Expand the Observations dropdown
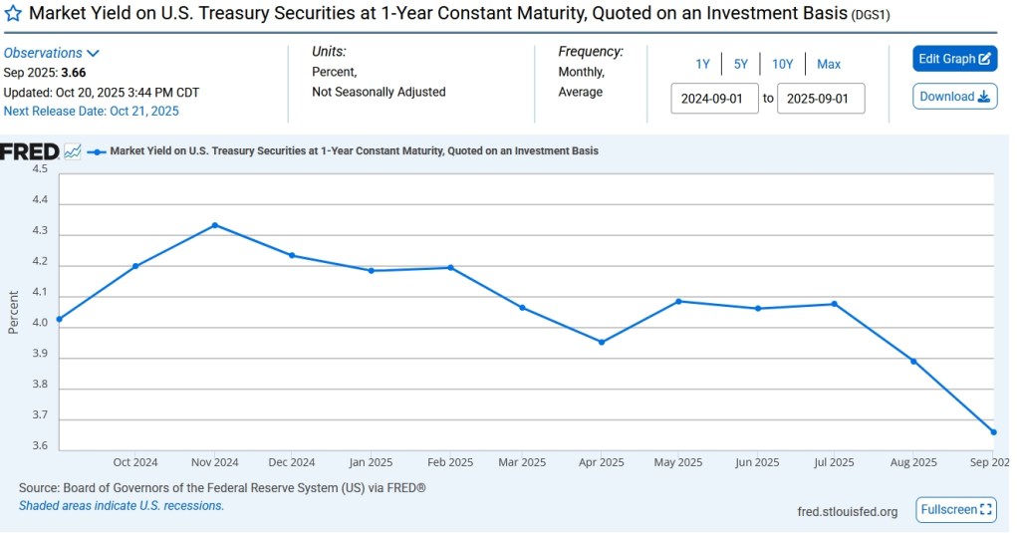 [51, 53]
